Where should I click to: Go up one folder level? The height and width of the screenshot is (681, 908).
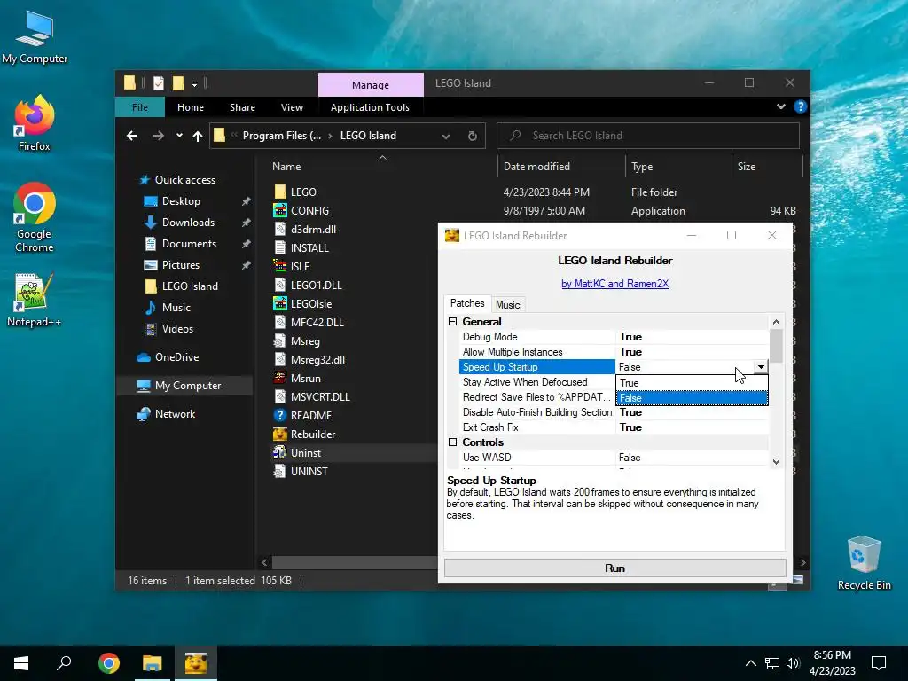[198, 136]
